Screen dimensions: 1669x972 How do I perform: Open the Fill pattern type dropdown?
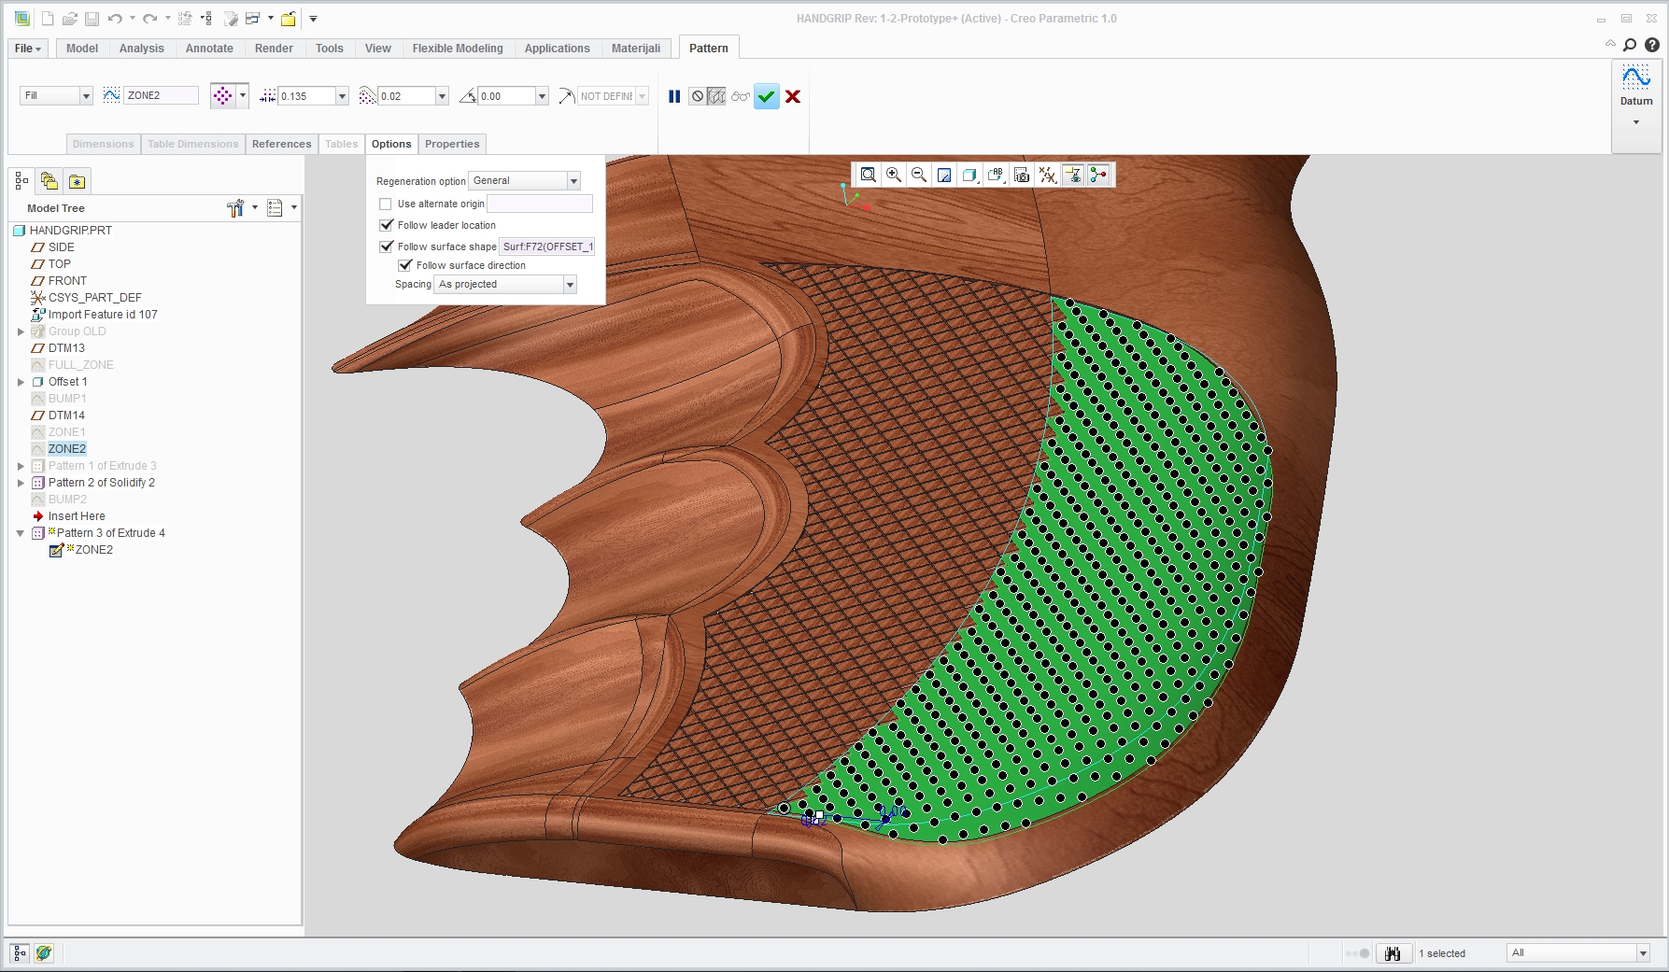click(x=86, y=95)
